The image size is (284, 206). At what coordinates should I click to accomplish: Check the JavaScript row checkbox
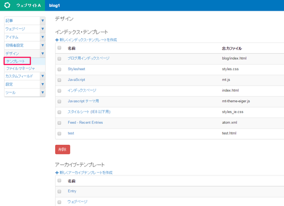(x=60, y=80)
